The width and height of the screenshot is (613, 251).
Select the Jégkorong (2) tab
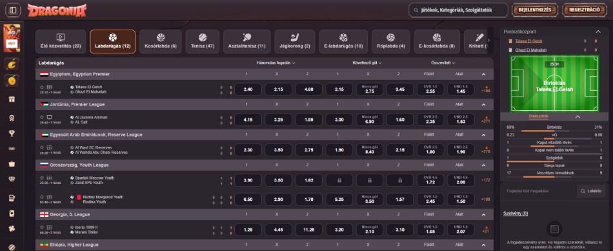[295, 42]
